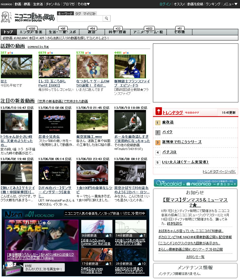Click the search magnifier button
Viewport: 240px width, 279px height.
point(106,18)
